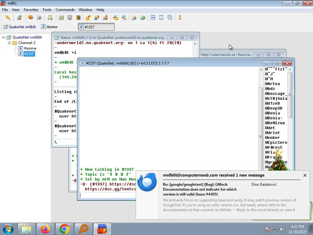
Task: Select nick @^^^fIzI^ in nick list
Action: click(x=276, y=69)
